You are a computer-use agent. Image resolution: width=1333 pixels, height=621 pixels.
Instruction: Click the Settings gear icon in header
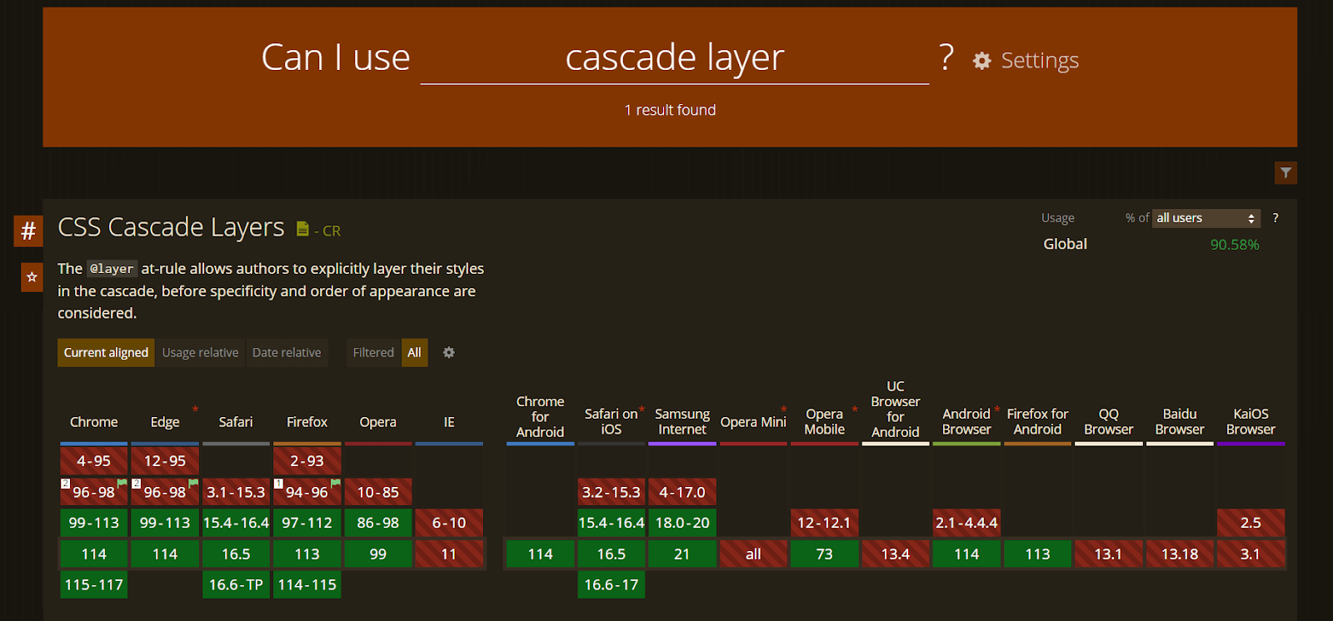coord(982,61)
